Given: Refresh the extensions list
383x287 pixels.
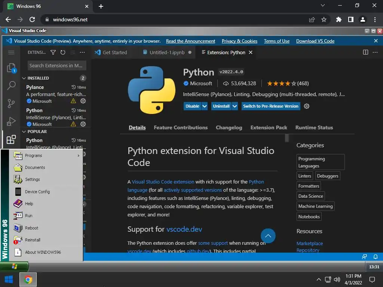Looking at the screenshot, I should pyautogui.click(x=63, y=52).
